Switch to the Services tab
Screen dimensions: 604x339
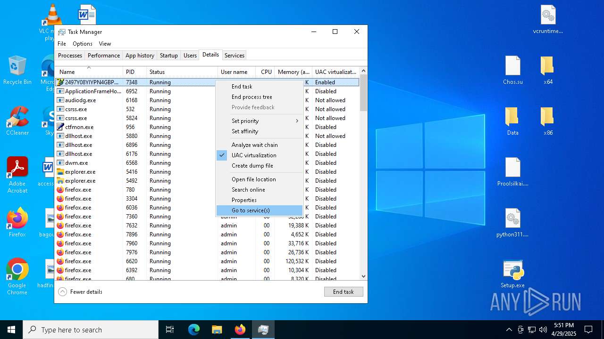pos(235,56)
